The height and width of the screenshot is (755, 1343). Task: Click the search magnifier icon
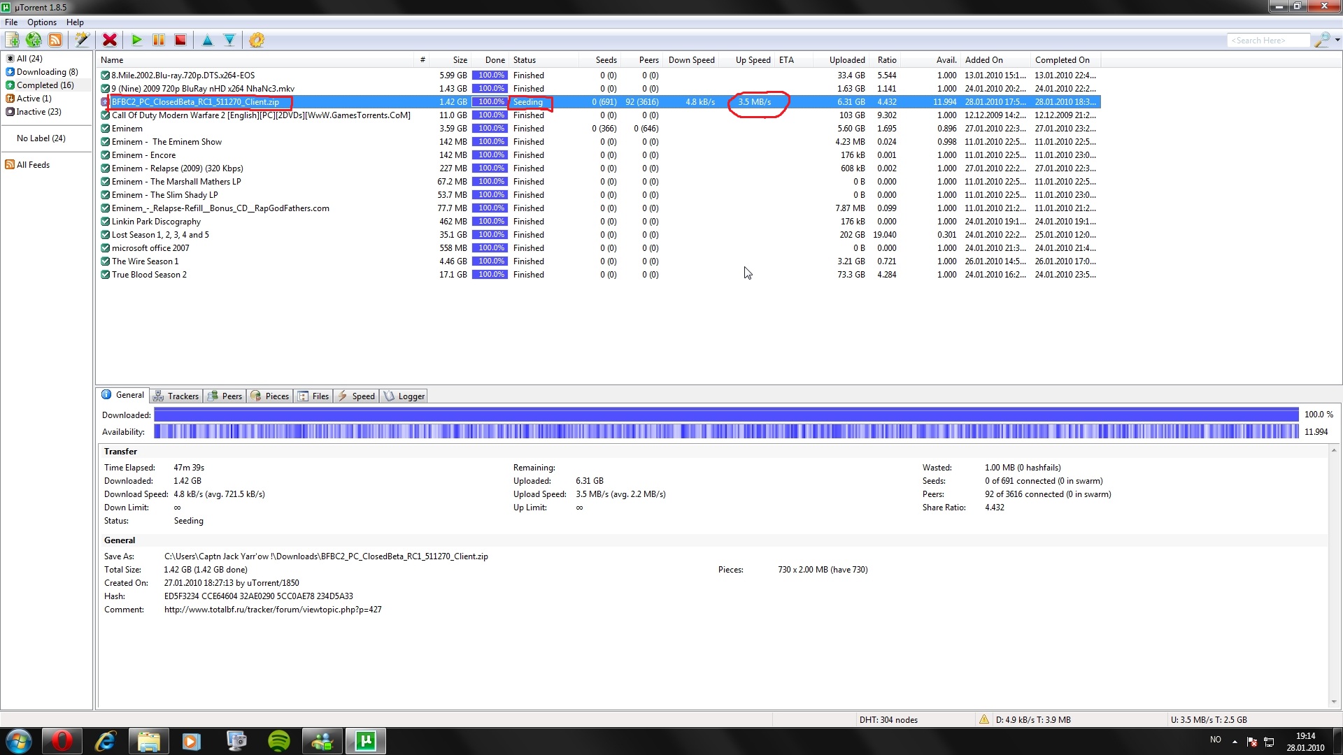click(1321, 40)
